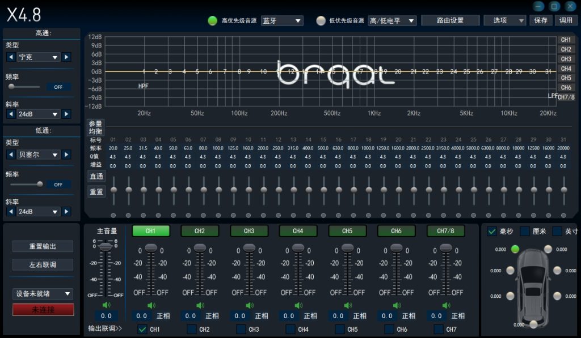The image size is (581, 338).
Task: Open the 高/低电平 low-priority source dropdown
Action: pos(393,21)
